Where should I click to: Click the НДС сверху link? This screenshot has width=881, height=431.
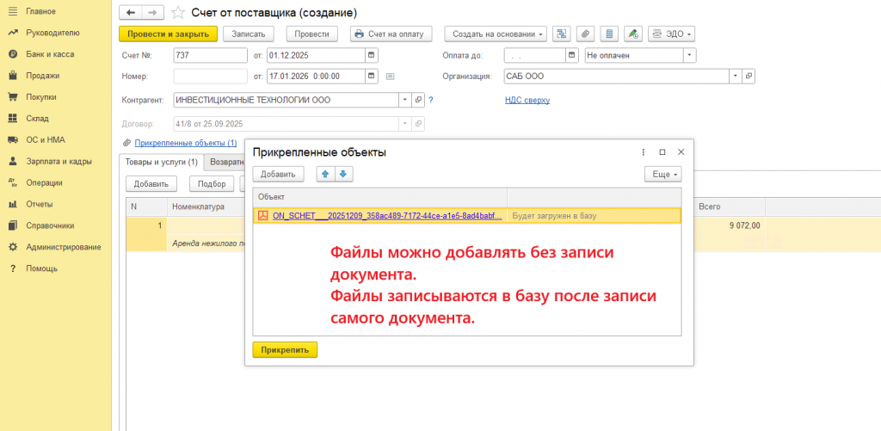[x=527, y=100]
